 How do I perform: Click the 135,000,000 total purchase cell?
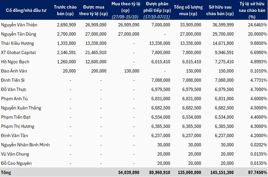(x=189, y=172)
